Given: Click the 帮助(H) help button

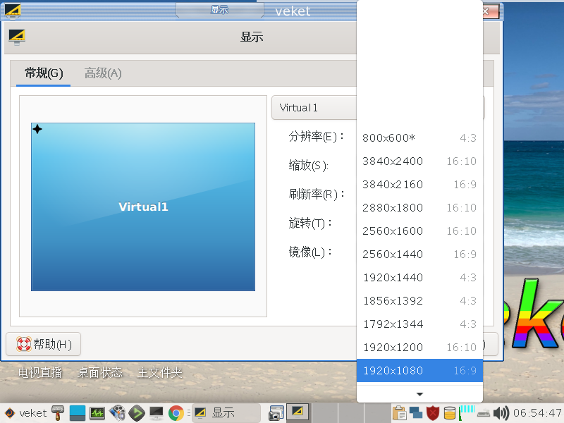Looking at the screenshot, I should click(x=42, y=344).
